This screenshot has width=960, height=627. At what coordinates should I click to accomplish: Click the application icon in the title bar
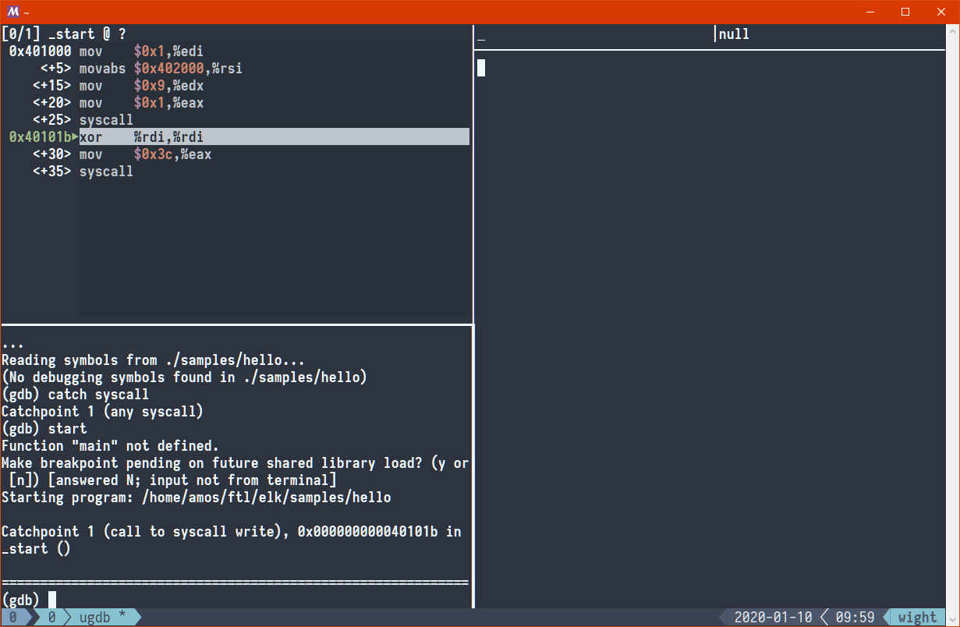[13, 12]
